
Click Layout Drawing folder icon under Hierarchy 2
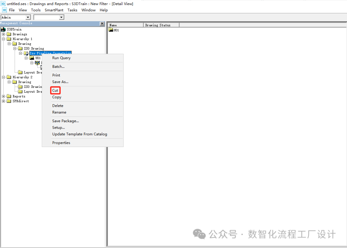pyautogui.click(x=20, y=91)
